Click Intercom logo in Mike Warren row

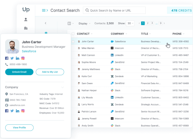coord(112,48)
